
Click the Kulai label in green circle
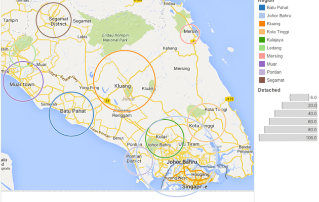point(161,137)
